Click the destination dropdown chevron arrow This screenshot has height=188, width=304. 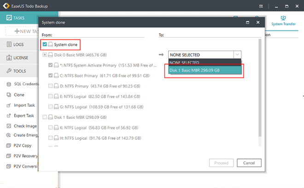click(x=237, y=55)
